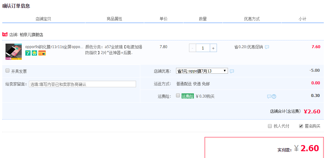Click the question mark help icon for 运费险
The height and width of the screenshot is (158, 328).
click(x=274, y=96)
